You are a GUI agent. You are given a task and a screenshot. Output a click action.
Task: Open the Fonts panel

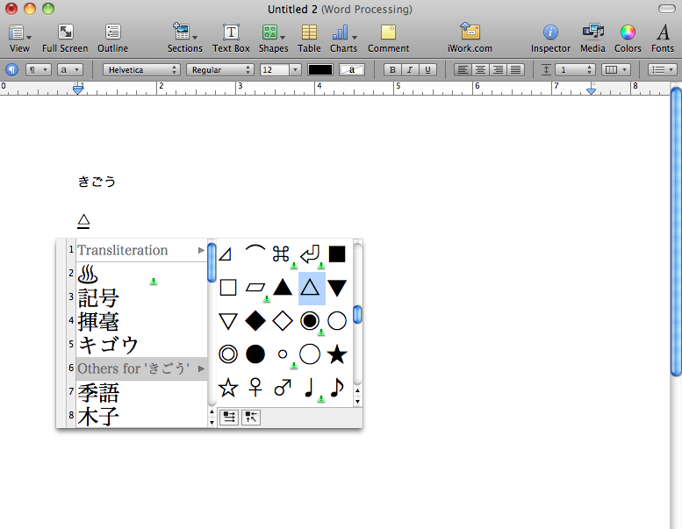pyautogui.click(x=663, y=37)
